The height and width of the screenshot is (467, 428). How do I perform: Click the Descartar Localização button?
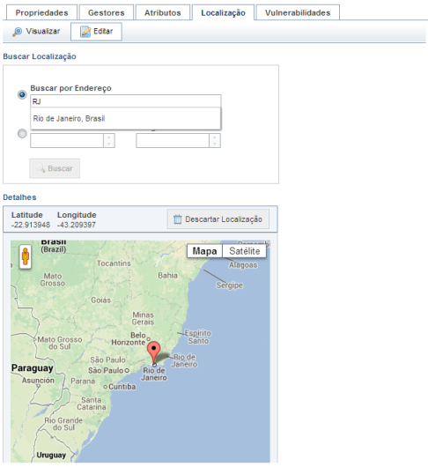[218, 219]
